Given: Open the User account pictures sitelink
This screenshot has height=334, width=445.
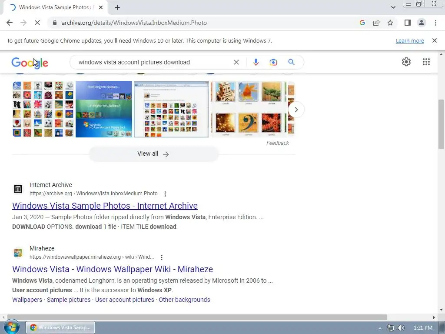Looking at the screenshot, I should [x=125, y=300].
